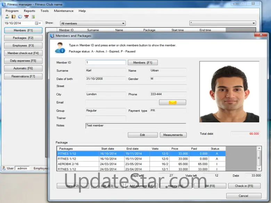This screenshot has width=271, height=203.
Task: Click the package list scrollbar down arrow
Action: click(259, 169)
